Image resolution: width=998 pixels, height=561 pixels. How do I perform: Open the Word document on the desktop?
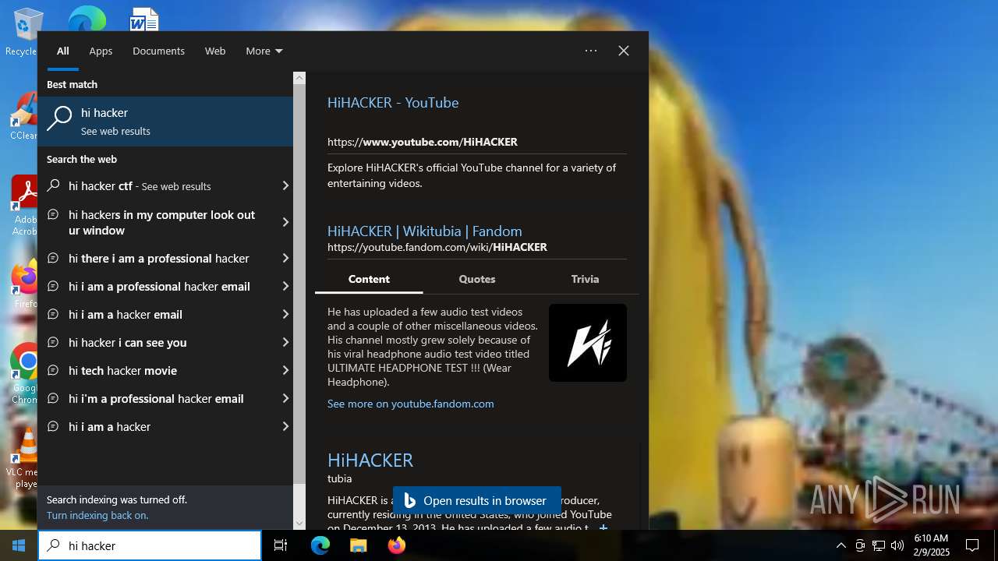pyautogui.click(x=144, y=19)
